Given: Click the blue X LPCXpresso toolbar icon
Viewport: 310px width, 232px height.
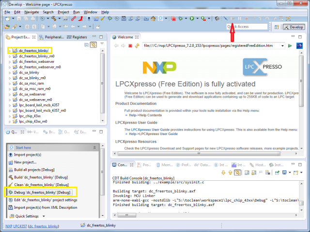Looking at the screenshot, I should [x=160, y=18].
